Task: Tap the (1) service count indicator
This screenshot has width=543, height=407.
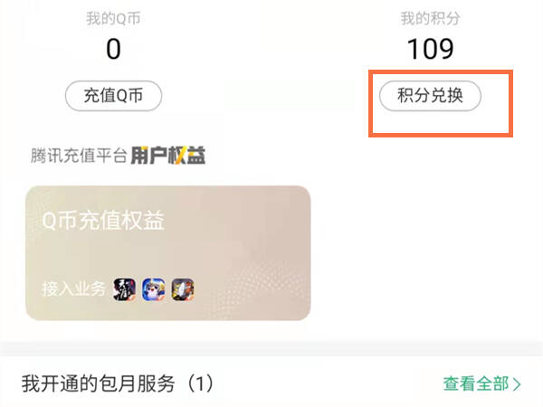Action: click(200, 383)
